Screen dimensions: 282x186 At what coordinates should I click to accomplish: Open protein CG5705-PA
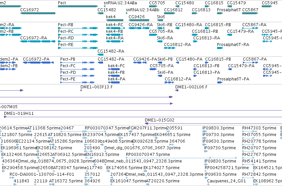click(x=153, y=69)
